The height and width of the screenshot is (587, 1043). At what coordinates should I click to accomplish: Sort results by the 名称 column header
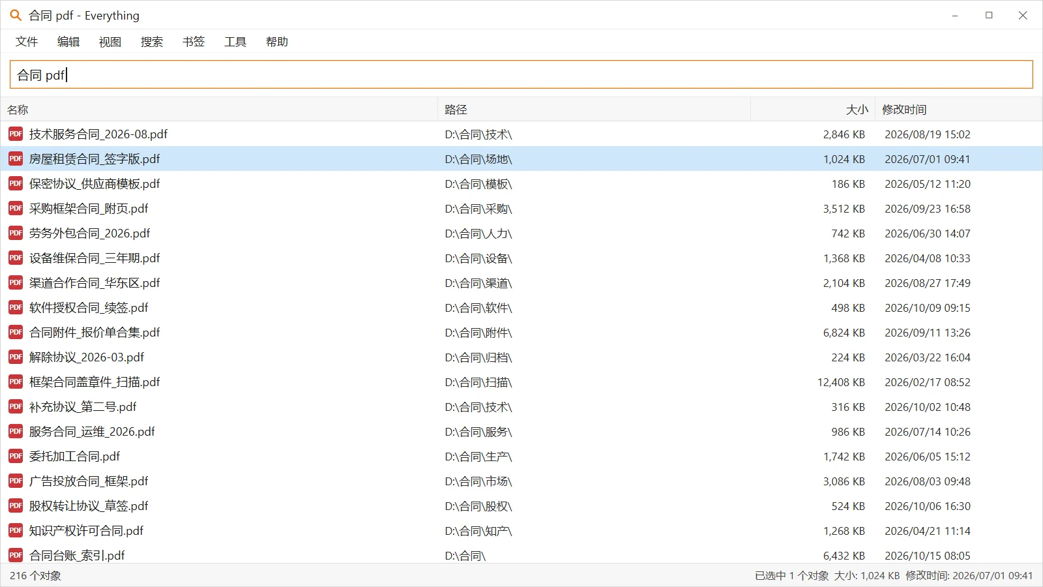219,110
